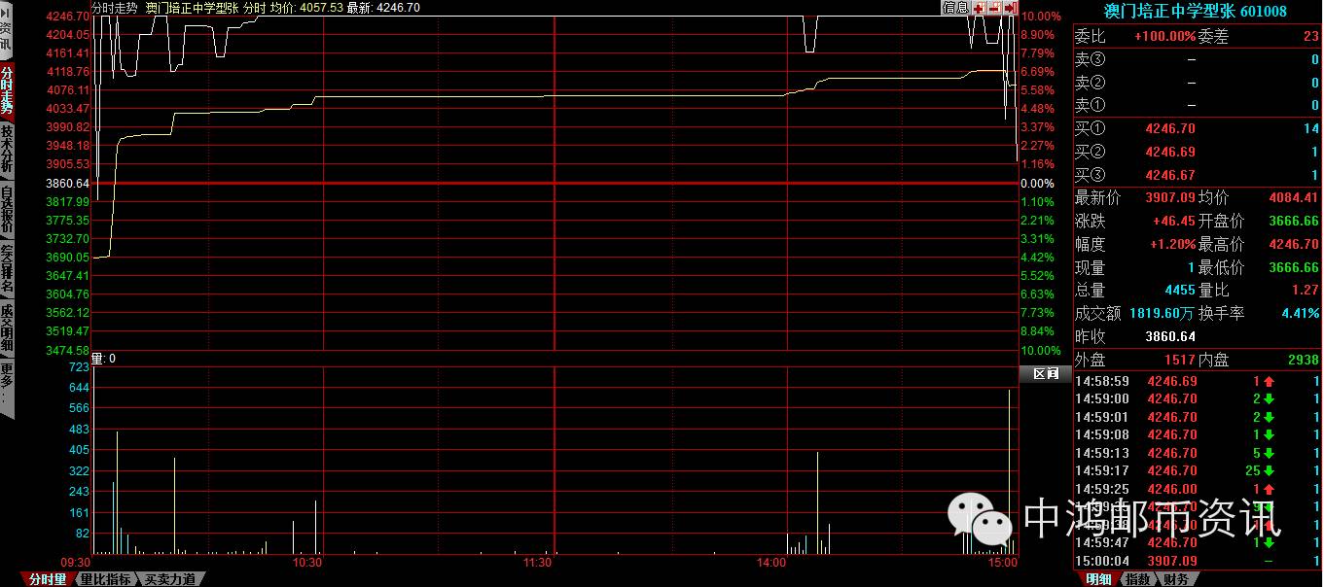Click the minus icon beside 信息

pyautogui.click(x=994, y=8)
